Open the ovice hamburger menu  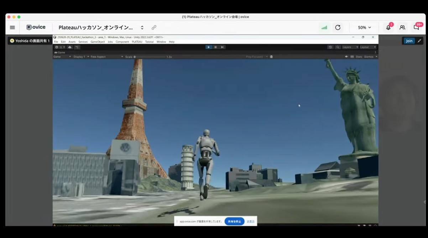pyautogui.click(x=12, y=27)
